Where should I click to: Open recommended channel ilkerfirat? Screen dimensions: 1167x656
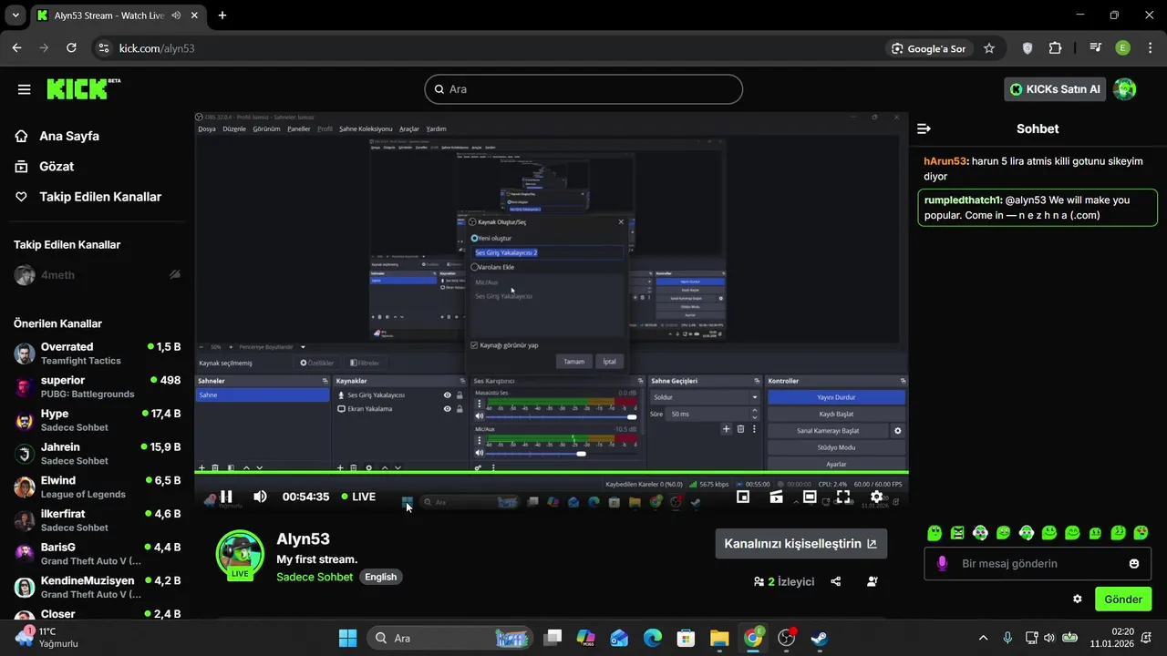click(x=97, y=520)
